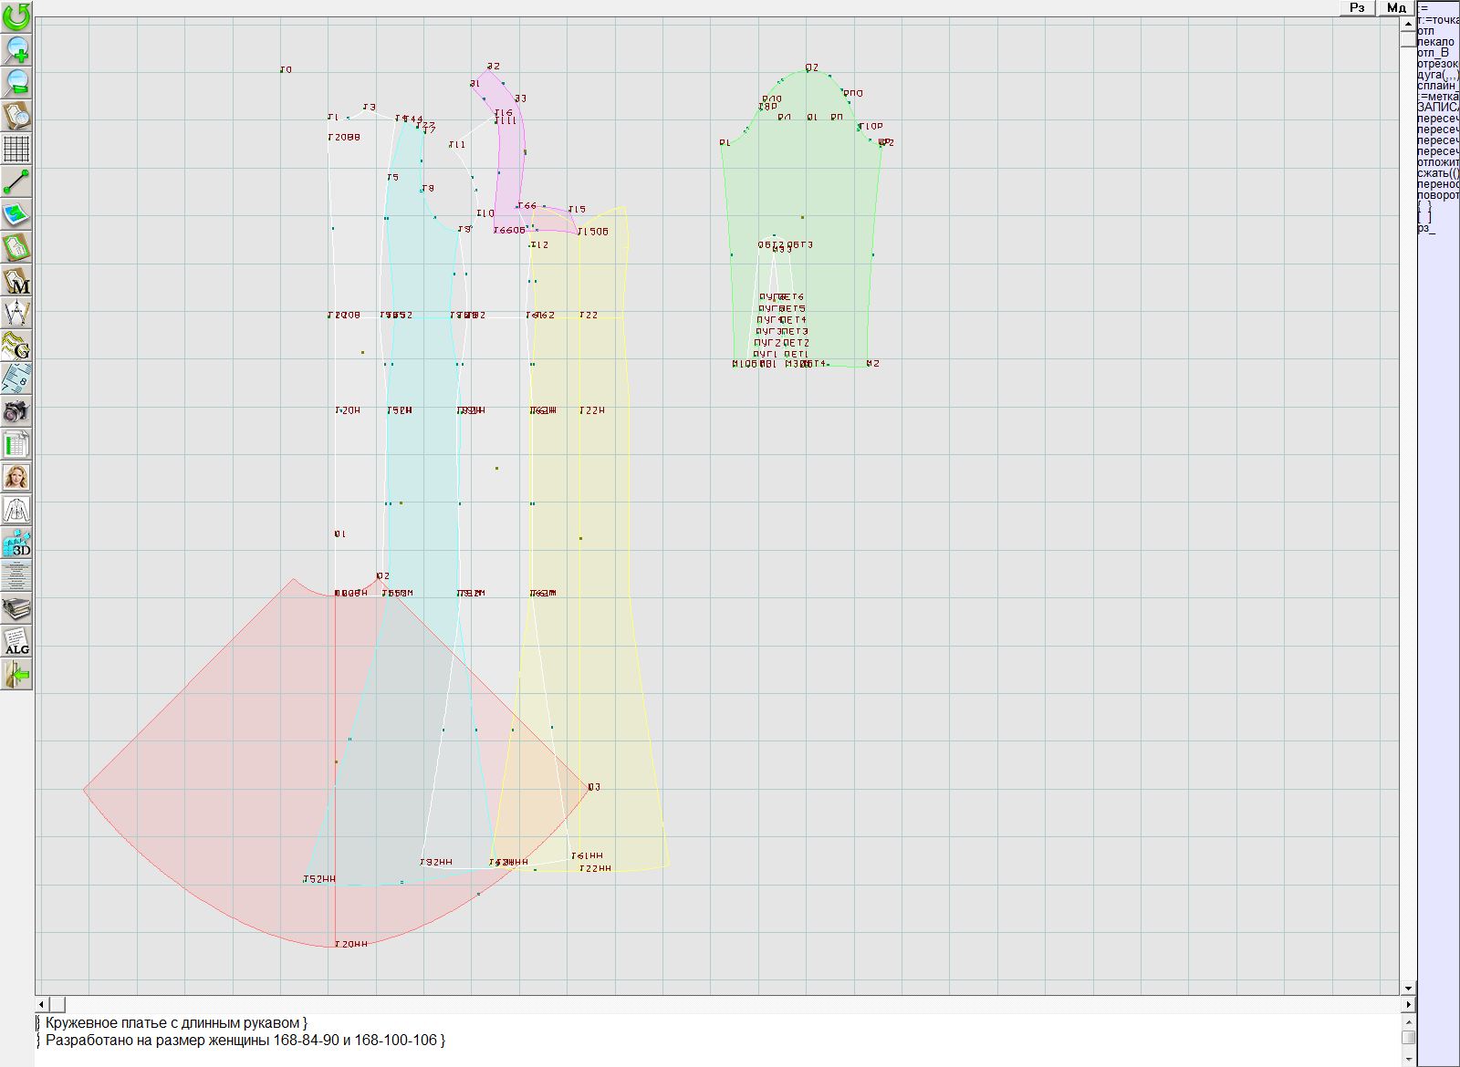This screenshot has height=1067, width=1460.
Task: Click the green refresh arrow icon
Action: tap(16, 16)
